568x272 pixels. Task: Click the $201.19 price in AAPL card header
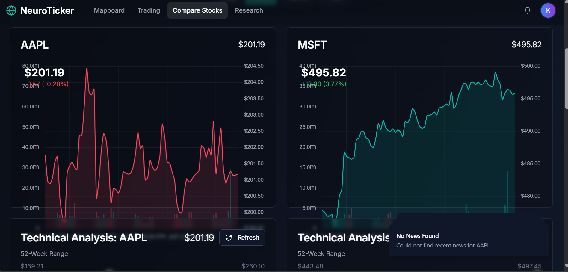(251, 44)
